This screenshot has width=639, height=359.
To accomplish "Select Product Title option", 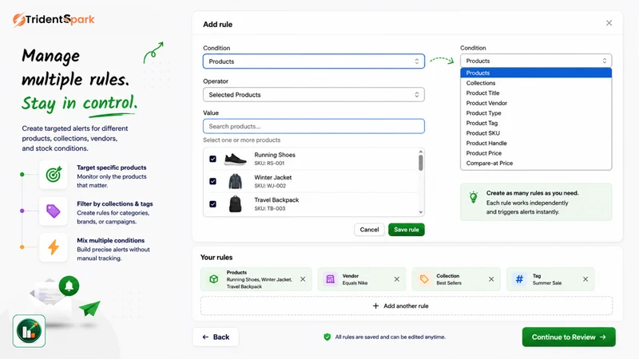I will [536, 93].
